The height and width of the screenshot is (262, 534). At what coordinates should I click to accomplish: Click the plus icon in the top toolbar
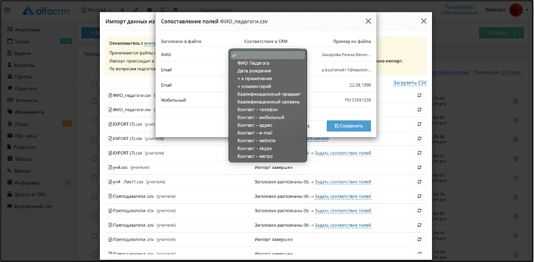(123, 10)
